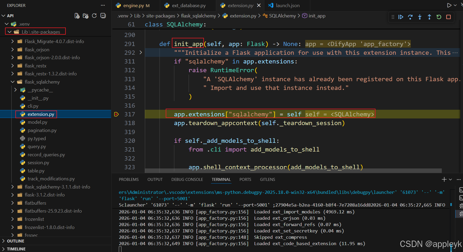
Task: Switch to ext_database.py tab
Action: tap(188, 6)
